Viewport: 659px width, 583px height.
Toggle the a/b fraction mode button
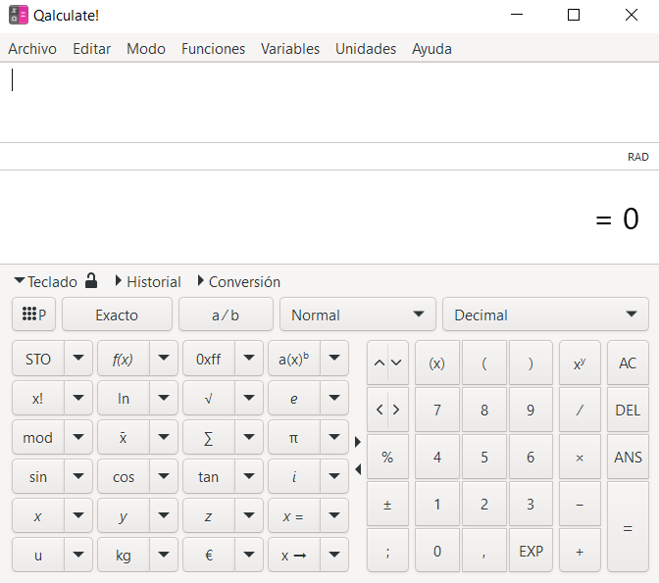226,315
